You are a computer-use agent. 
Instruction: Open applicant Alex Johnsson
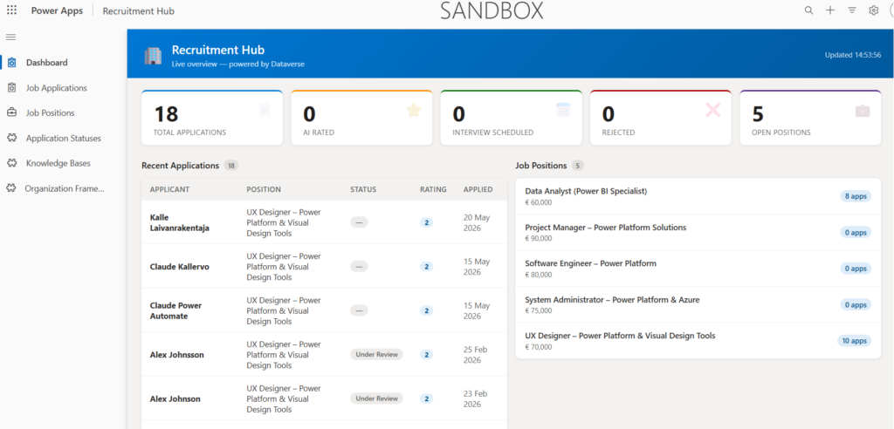tap(176, 354)
